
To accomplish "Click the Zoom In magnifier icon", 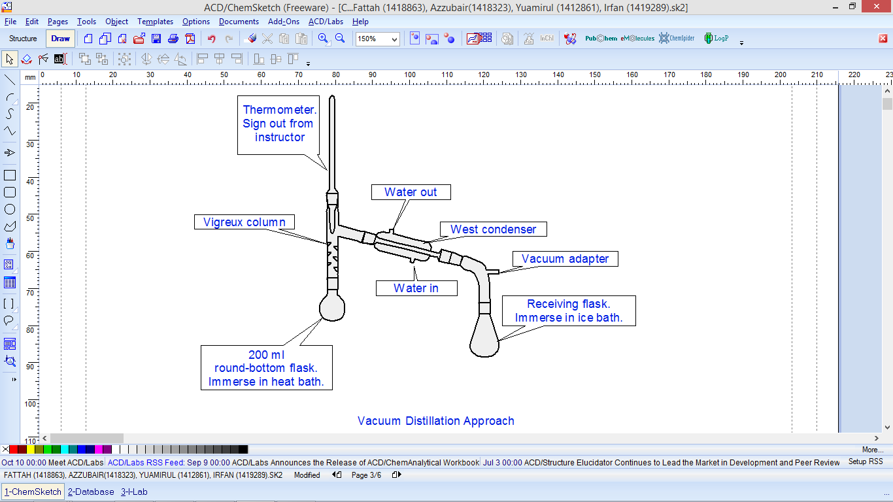I will click(323, 39).
